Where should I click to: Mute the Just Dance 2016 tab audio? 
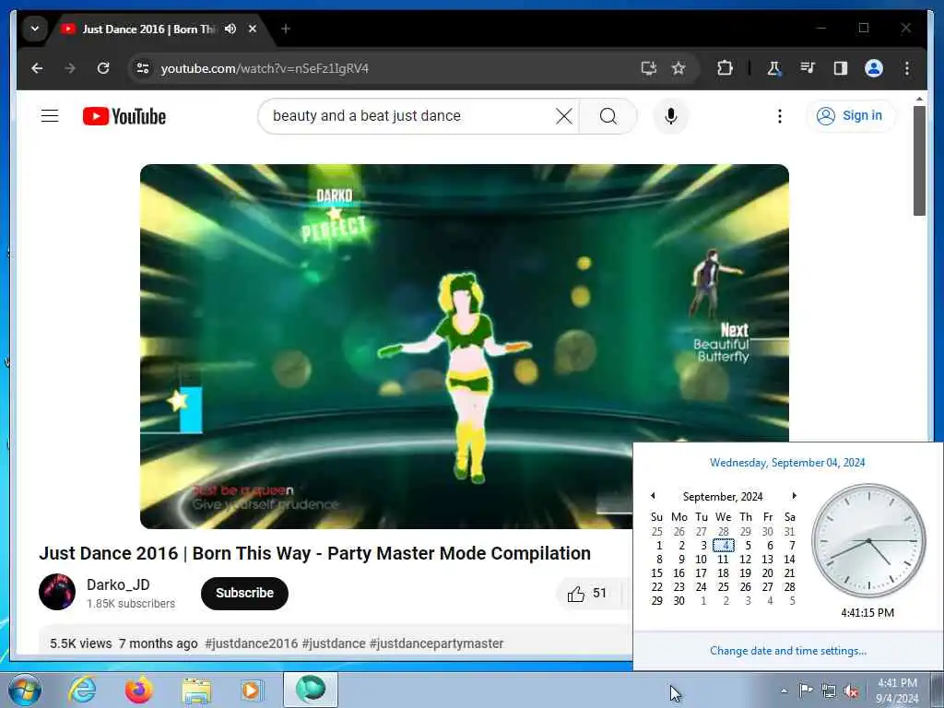(x=230, y=29)
